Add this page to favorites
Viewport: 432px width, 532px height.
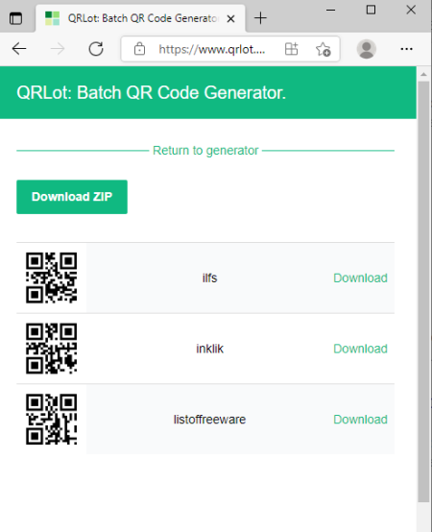tap(323, 49)
